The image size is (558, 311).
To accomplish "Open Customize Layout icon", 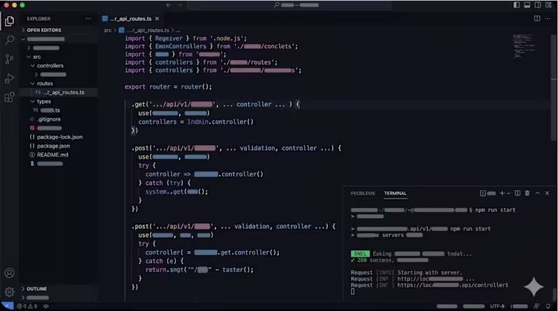I will click(548, 5).
